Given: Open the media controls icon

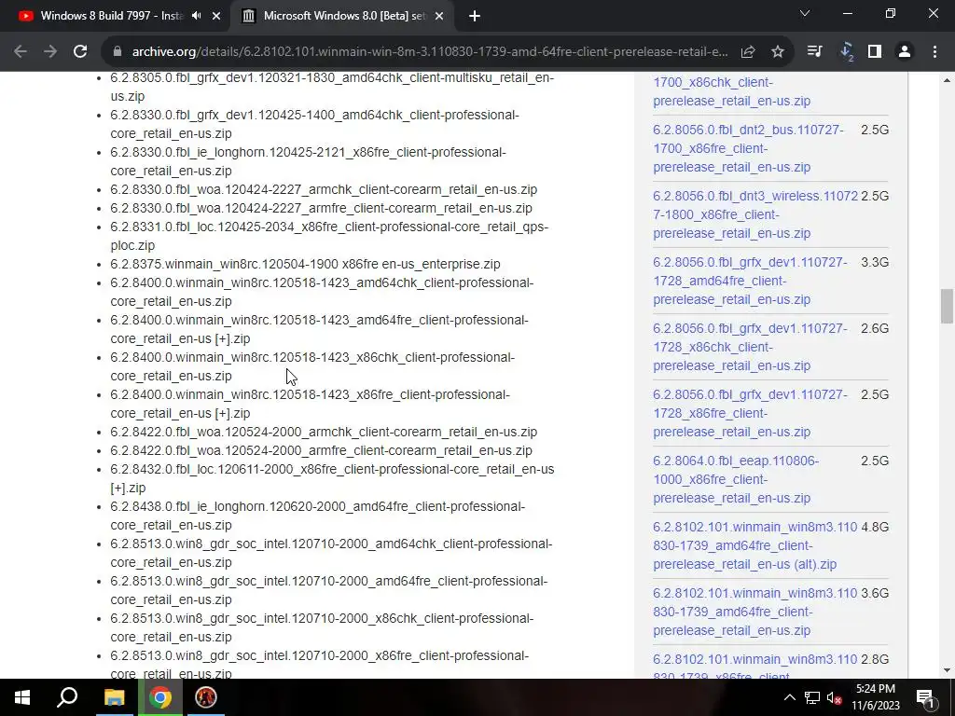Looking at the screenshot, I should click(815, 52).
